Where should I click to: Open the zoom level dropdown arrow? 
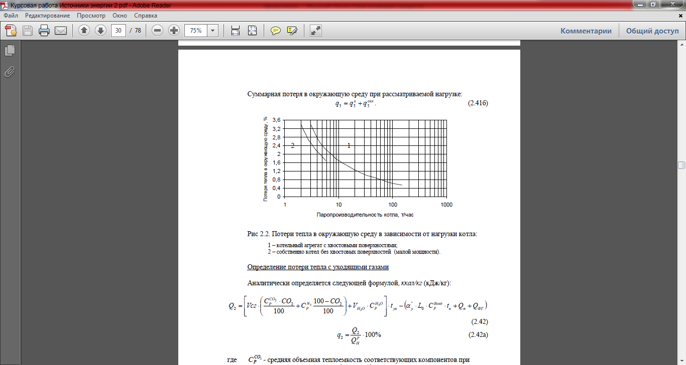tap(213, 31)
